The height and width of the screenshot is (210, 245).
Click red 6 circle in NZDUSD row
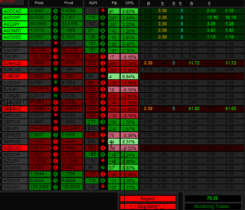pos(56,168)
